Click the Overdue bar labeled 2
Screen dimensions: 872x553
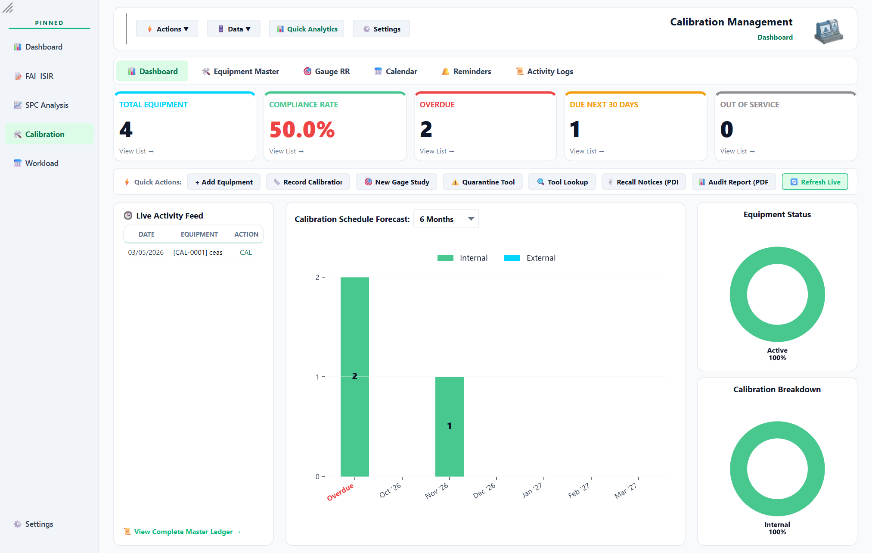pos(355,377)
